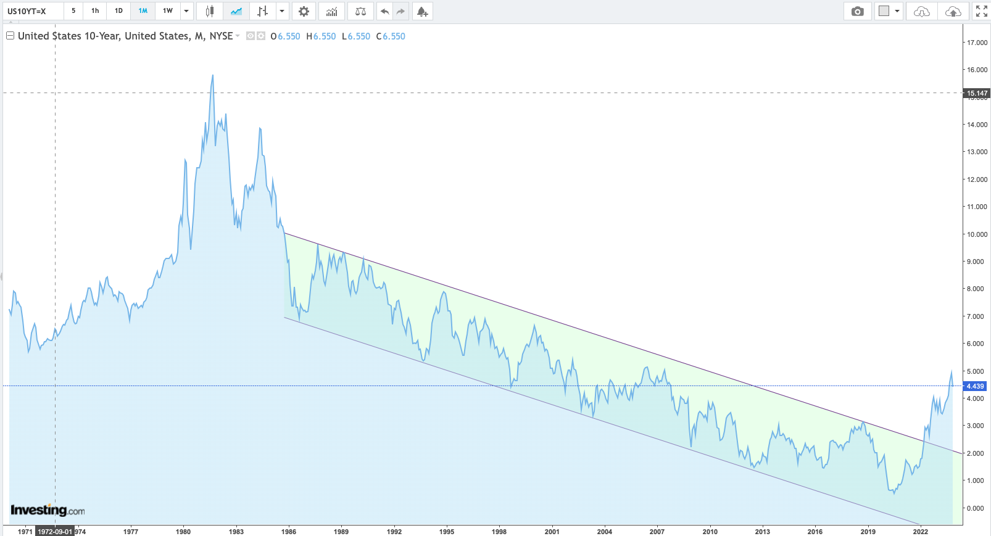Switch to the 1D interval

click(x=118, y=11)
